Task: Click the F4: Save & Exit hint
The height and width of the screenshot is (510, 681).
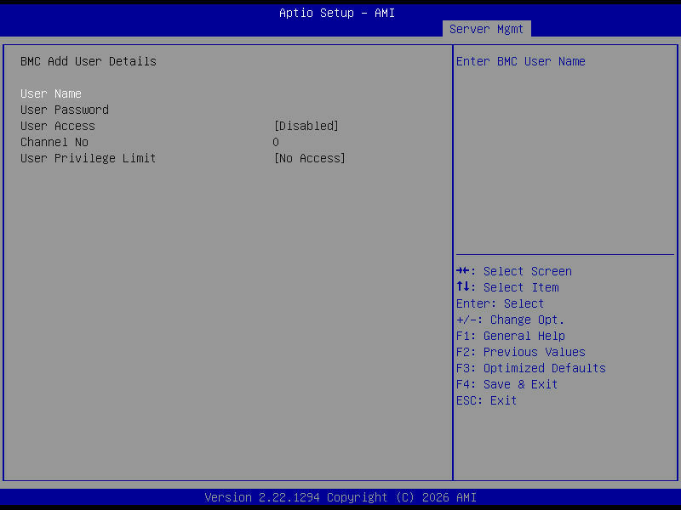Action: tap(506, 384)
